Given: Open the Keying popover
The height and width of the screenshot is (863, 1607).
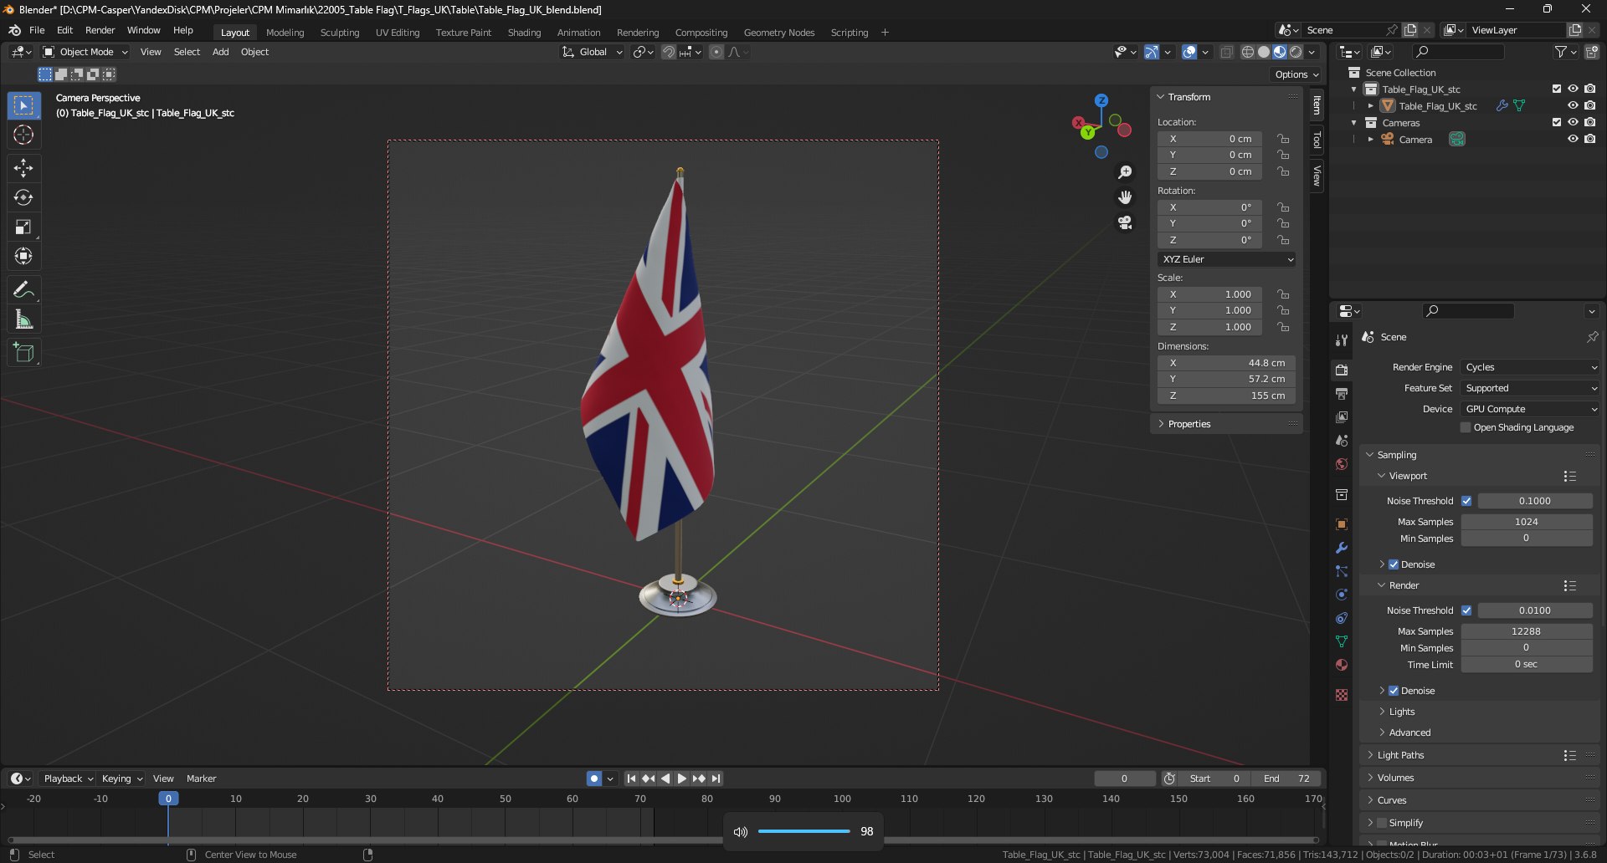Looking at the screenshot, I should 121,779.
